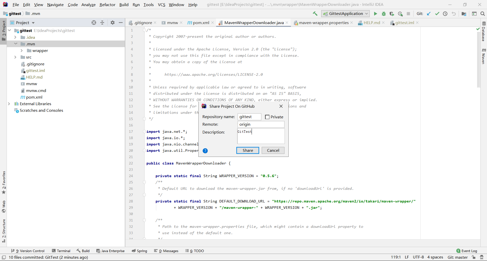
Task: Open the GittestApplication run configuration dropdown
Action: (x=345, y=14)
